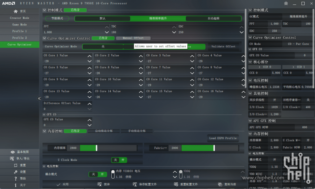Collapse APU GFX 控制 in the right panel
The image size is (315, 189).
(250, 121)
